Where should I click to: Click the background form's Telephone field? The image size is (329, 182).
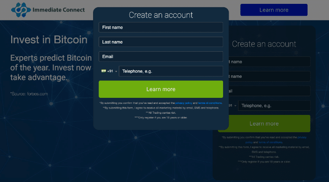pyautogui.click(x=274, y=106)
